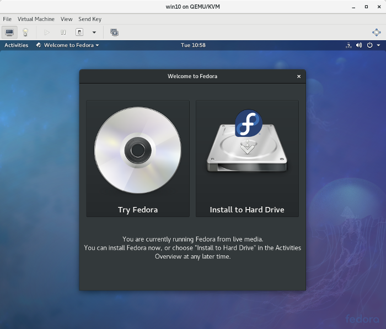This screenshot has width=386, height=329.
Task: Show the graphical console view
Action: coord(9,32)
